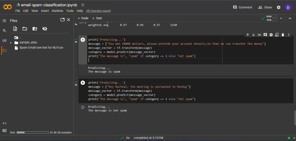Add a new Text cell
296x141 pixels.
coord(97,18)
